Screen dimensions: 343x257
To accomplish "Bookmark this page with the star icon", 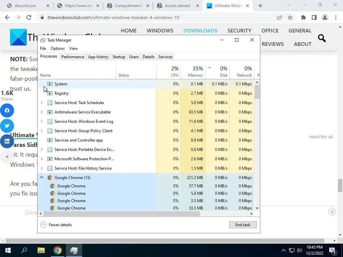I will click(290, 17).
